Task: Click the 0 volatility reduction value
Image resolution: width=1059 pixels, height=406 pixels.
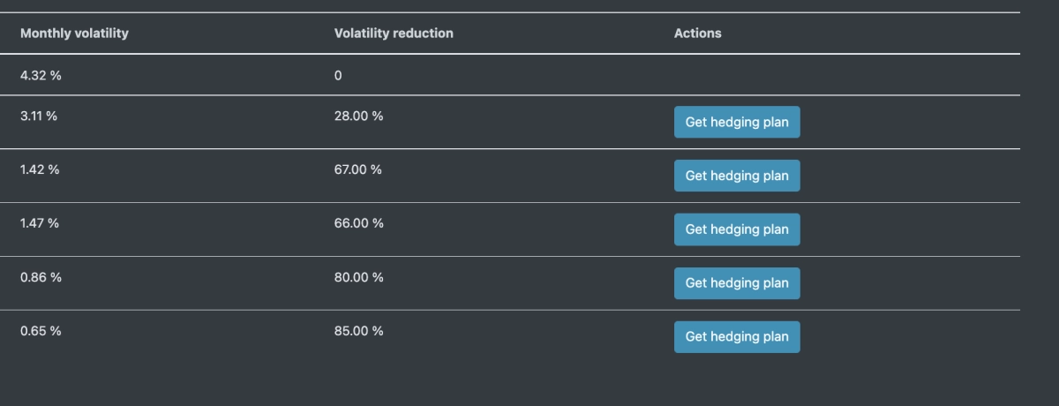Action: click(338, 75)
